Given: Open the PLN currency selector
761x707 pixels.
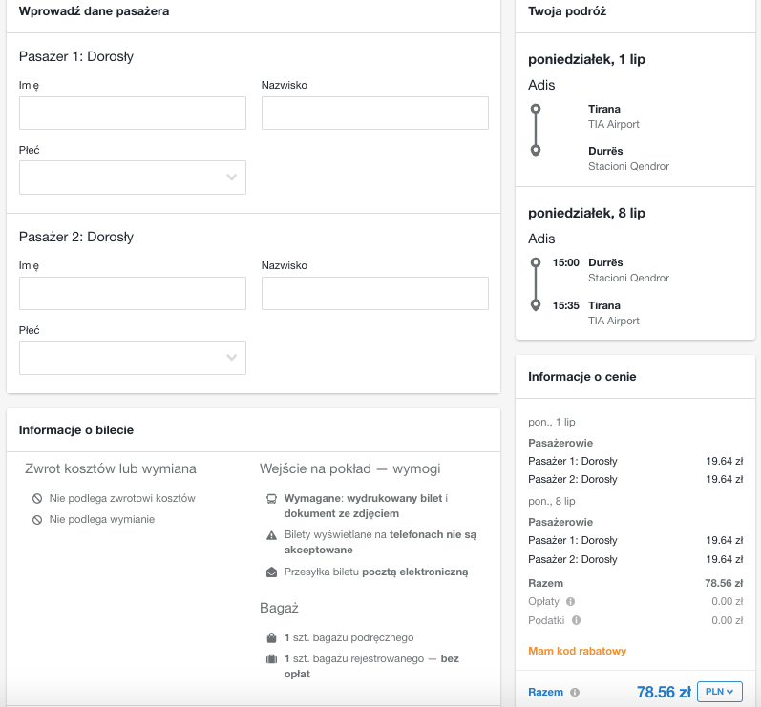Looking at the screenshot, I should [x=721, y=692].
